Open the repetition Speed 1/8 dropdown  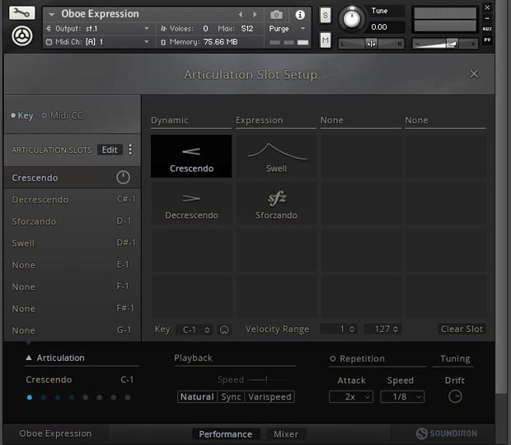pyautogui.click(x=401, y=397)
